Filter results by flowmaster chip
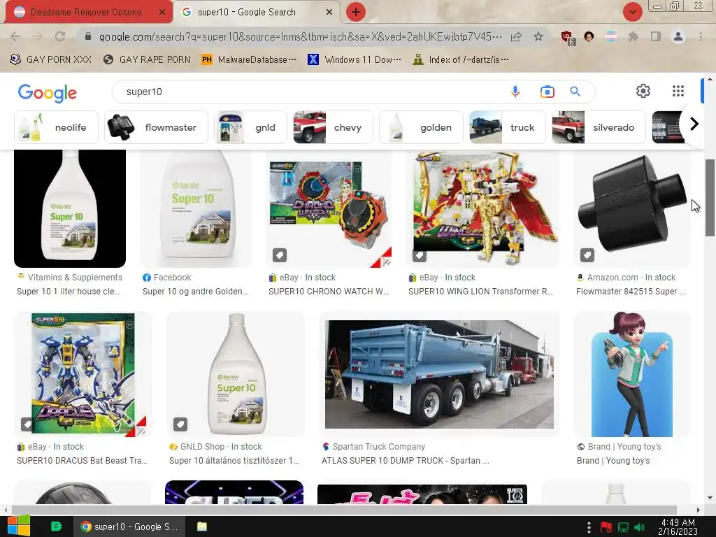 pos(156,127)
